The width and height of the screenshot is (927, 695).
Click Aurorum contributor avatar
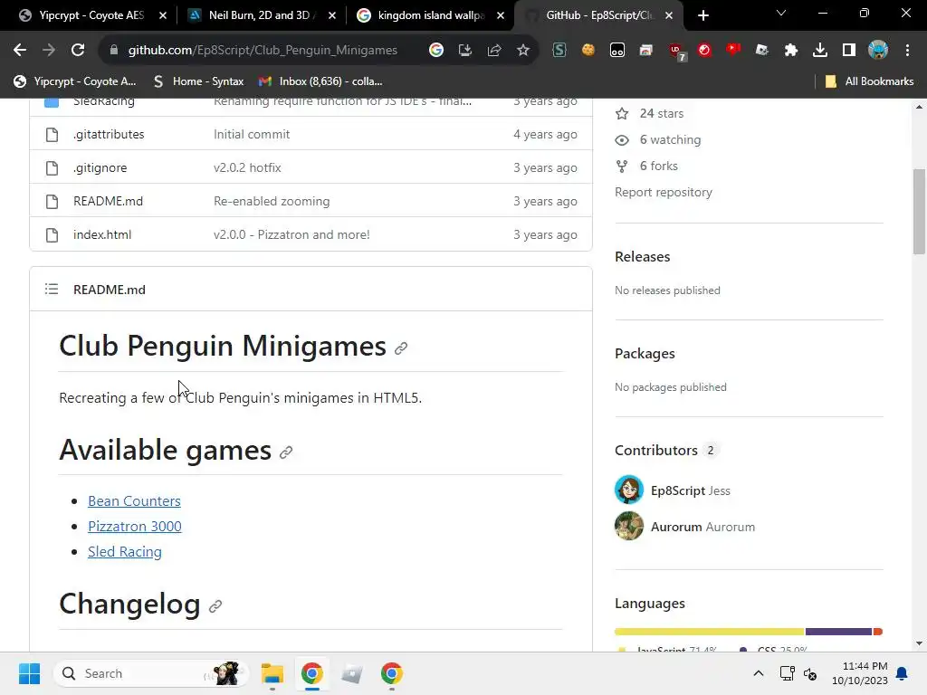629,526
